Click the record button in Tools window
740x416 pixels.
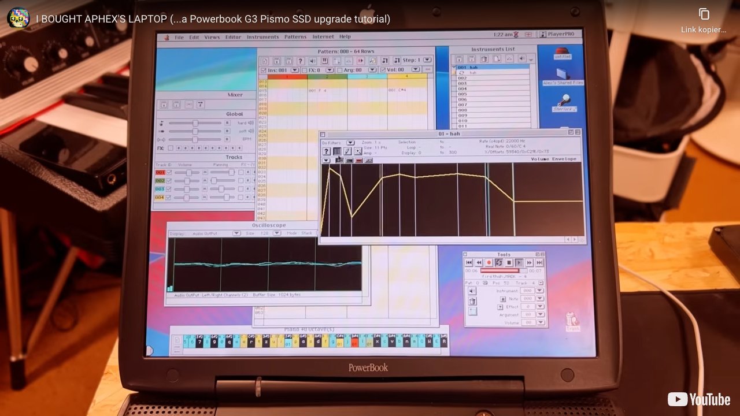point(489,262)
